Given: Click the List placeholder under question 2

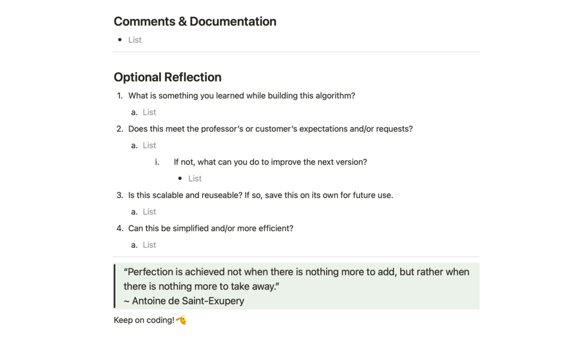Looking at the screenshot, I should [149, 145].
